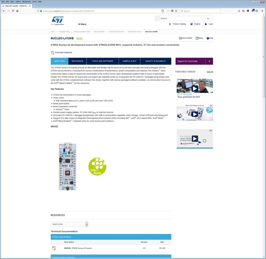Click the Save to MyST icon
Screen dimensions: 266x259
[x=180, y=38]
